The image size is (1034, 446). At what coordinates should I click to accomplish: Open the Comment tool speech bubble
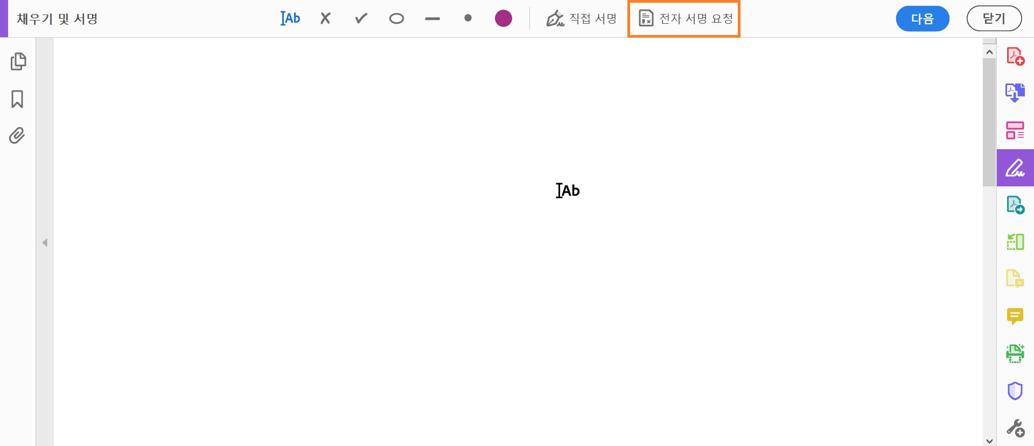point(1015,316)
